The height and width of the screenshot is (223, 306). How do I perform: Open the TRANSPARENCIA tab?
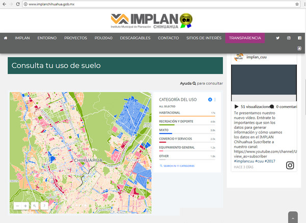tap(245, 38)
